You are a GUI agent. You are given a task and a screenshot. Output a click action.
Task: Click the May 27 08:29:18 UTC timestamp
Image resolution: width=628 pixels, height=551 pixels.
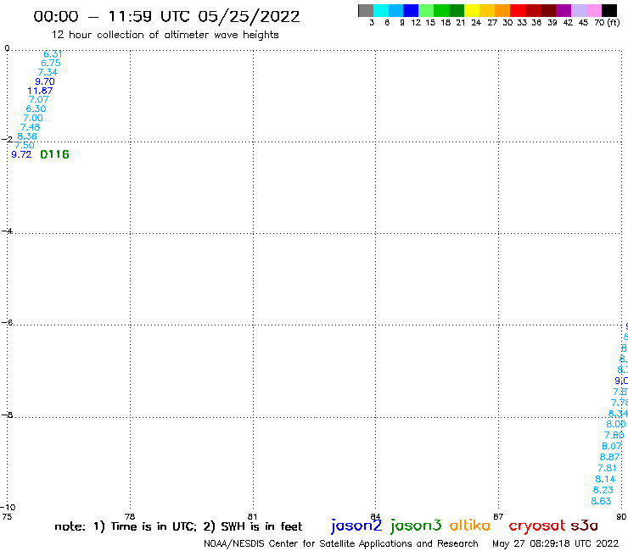(x=555, y=543)
